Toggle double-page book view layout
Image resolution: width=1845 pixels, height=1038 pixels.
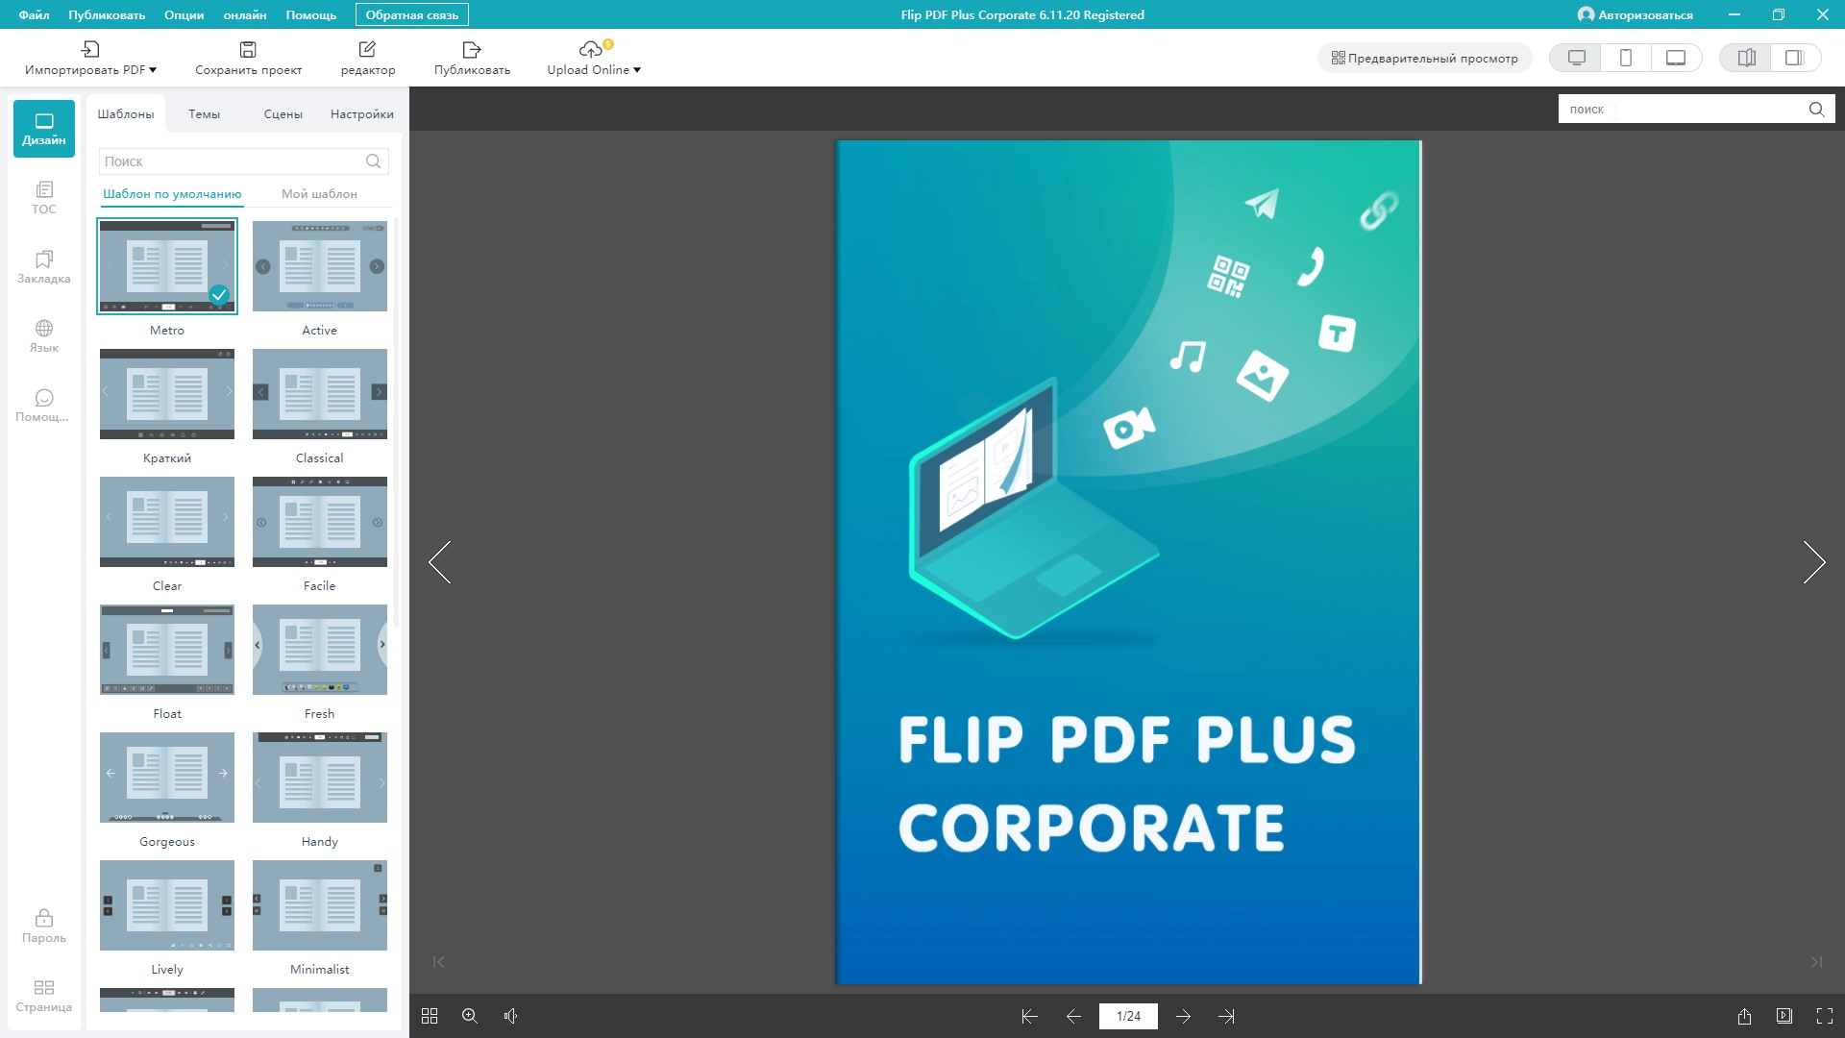coord(1746,58)
